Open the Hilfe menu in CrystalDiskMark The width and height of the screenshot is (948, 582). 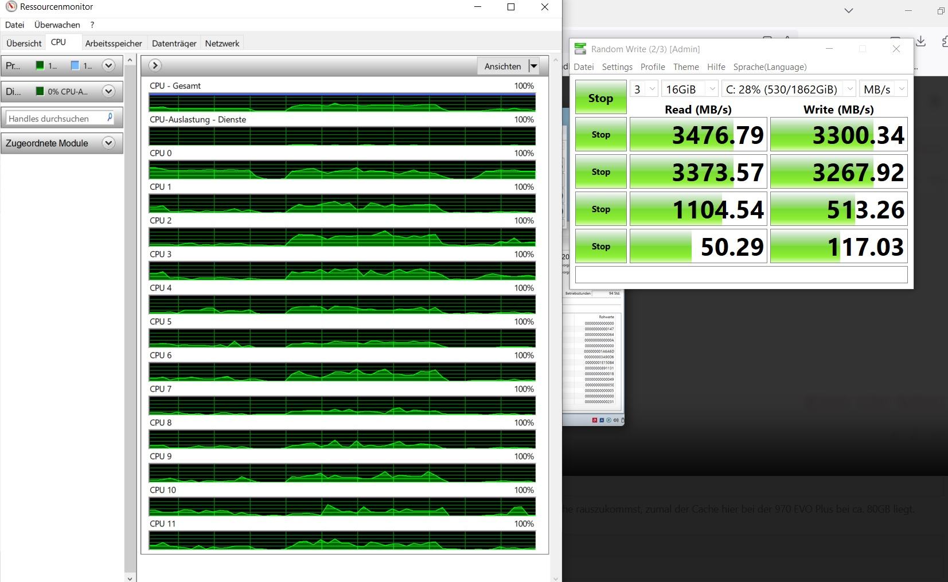click(716, 67)
